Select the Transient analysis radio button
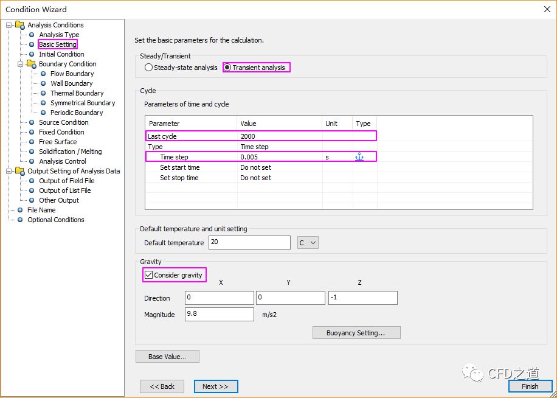Screen dimensions: 557x398 tap(227, 68)
